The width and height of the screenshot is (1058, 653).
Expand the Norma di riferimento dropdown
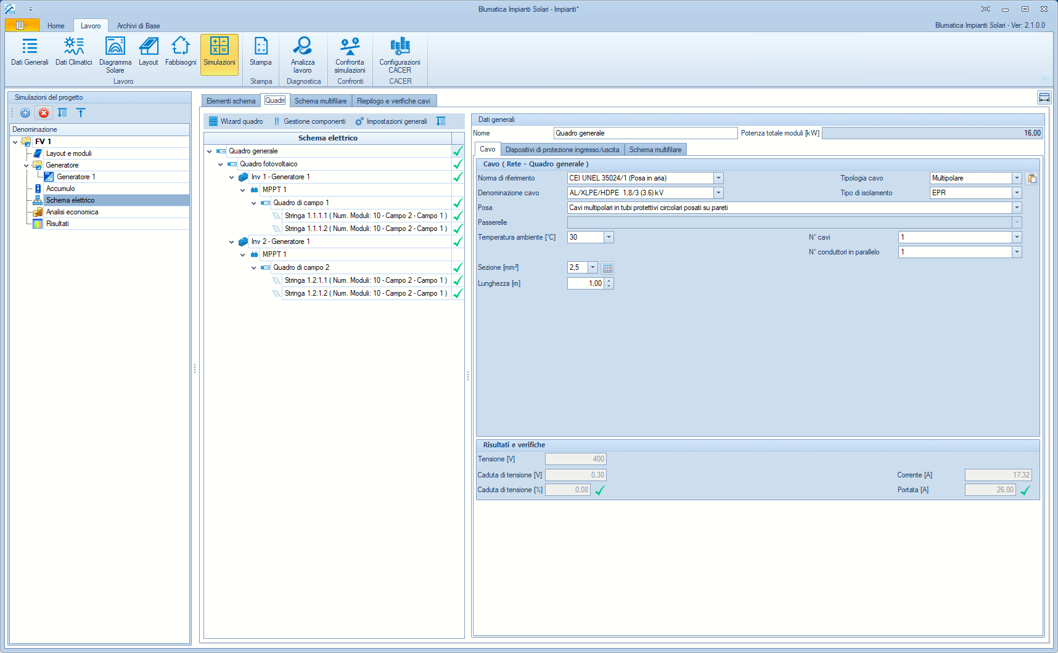pyautogui.click(x=718, y=178)
